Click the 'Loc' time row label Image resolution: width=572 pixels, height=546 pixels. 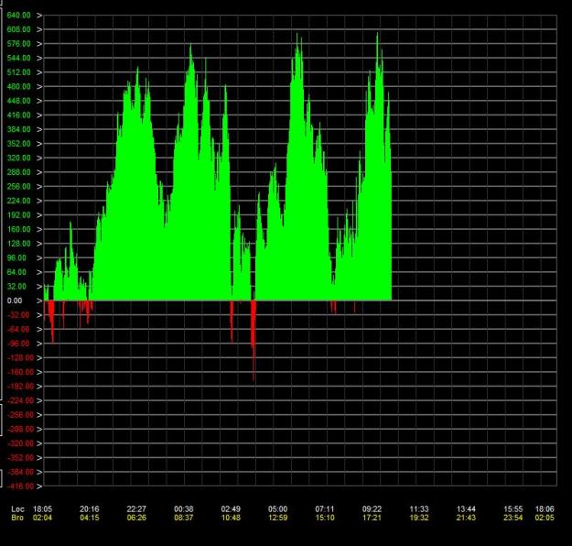click(17, 508)
